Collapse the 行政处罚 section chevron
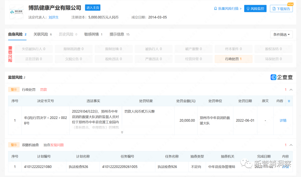Screen dimensions: 301x177 click(x=291, y=89)
